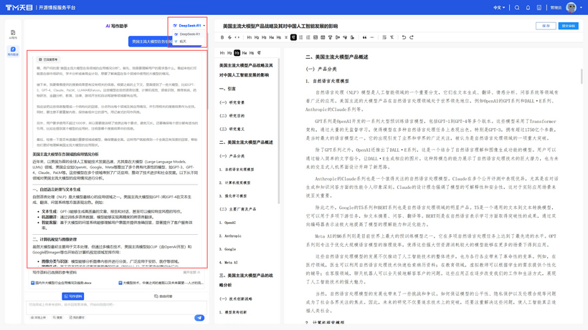Screen dimensions: 588x330
Task: Toggle strikethrough in the editor toolbar
Action: click(230, 37)
